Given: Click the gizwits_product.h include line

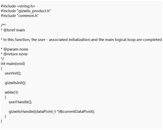Looking at the screenshot, I should point(26,11).
